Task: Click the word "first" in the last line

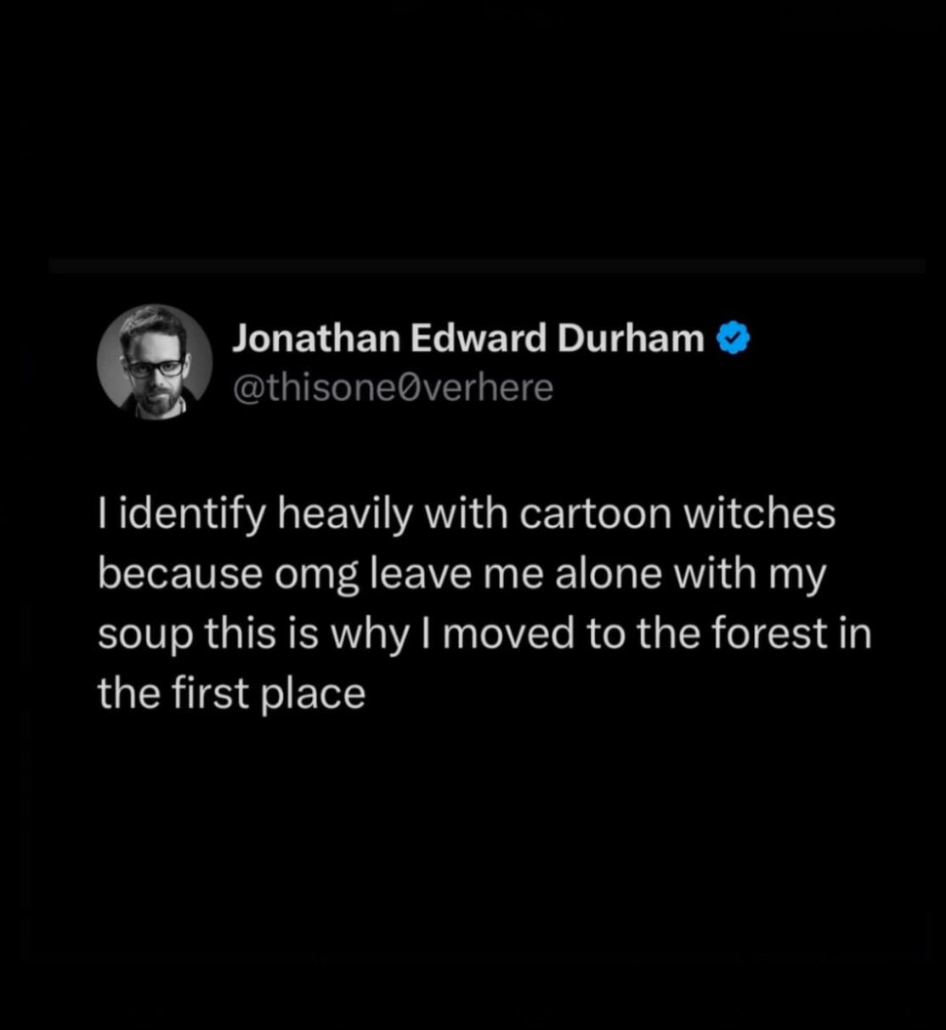Action: [x=198, y=693]
